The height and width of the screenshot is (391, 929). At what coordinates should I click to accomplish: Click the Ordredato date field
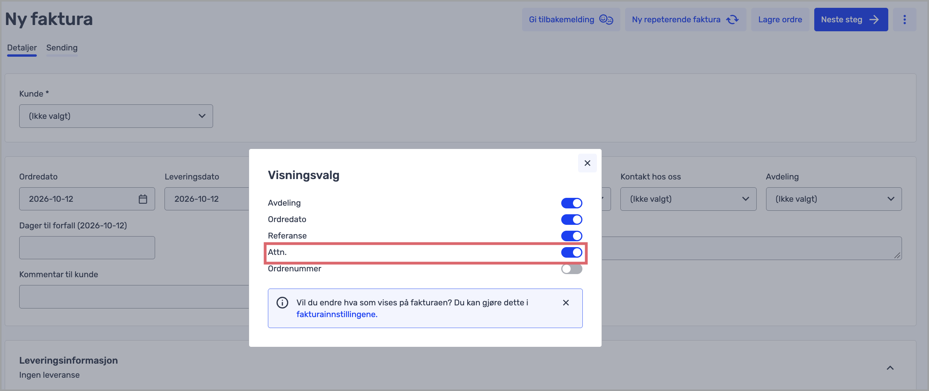tap(87, 199)
